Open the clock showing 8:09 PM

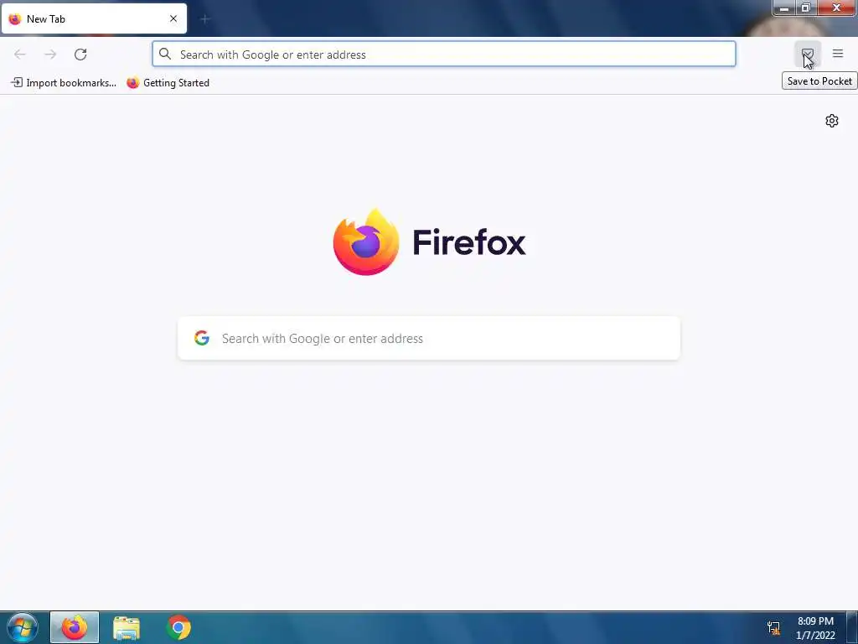coord(815,628)
